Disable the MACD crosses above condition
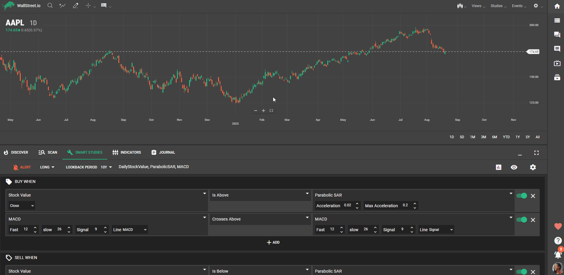Image resolution: width=564 pixels, height=275 pixels. [521, 220]
